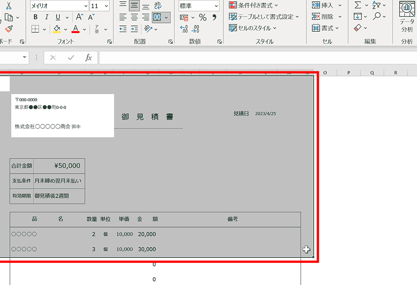Open データ分析 data analysis
The image size is (417, 285).
pos(407,16)
